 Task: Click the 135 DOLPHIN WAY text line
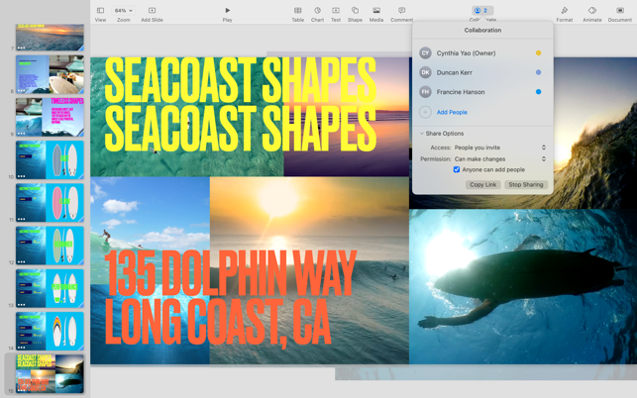pyautogui.click(x=231, y=273)
